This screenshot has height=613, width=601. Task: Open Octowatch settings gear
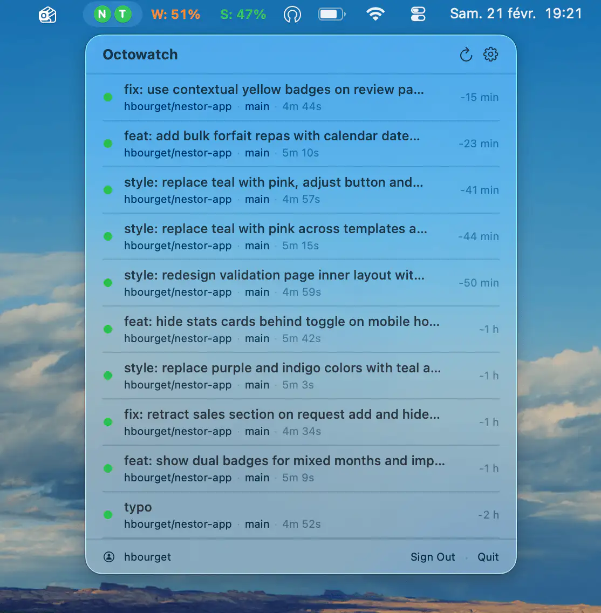point(490,55)
